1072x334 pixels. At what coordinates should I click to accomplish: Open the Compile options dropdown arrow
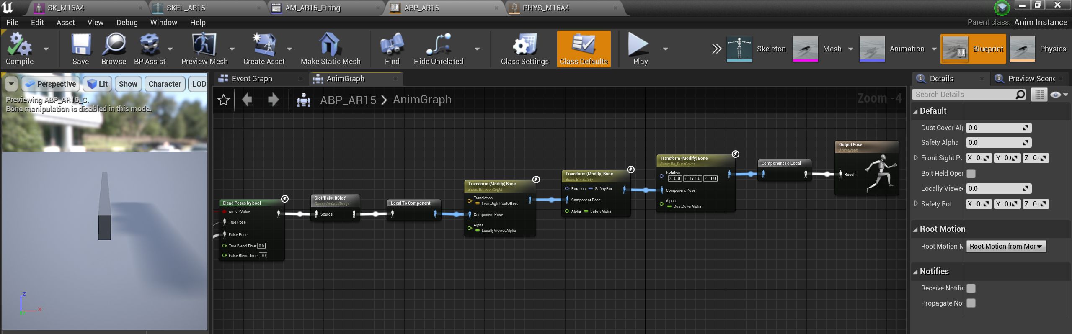pyautogui.click(x=46, y=49)
